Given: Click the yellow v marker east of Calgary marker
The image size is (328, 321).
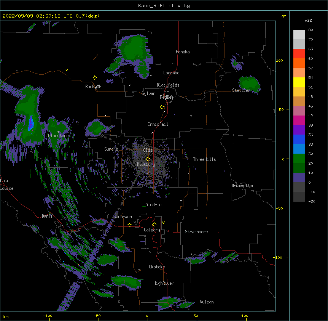Looking at the screenshot, I should (163, 223).
